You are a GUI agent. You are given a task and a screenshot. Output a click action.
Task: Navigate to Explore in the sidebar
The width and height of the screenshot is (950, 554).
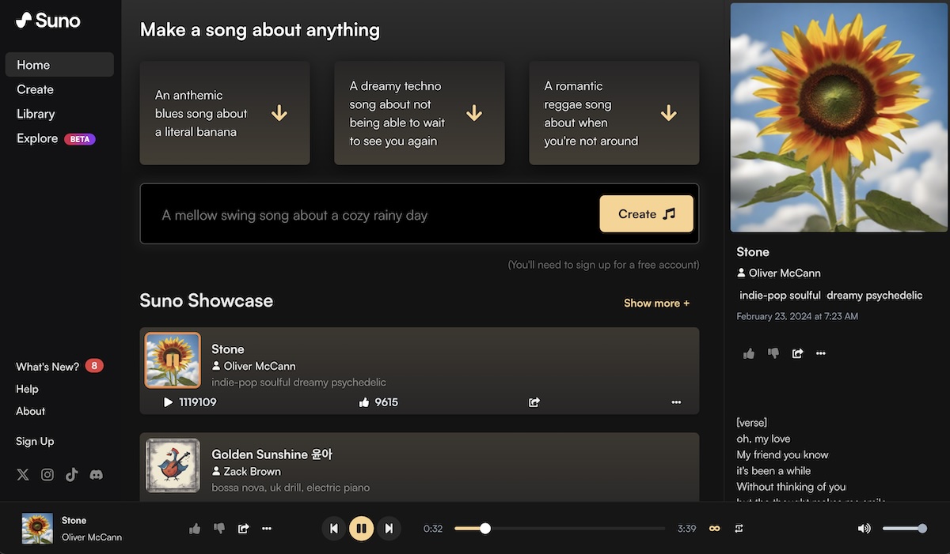(x=37, y=138)
